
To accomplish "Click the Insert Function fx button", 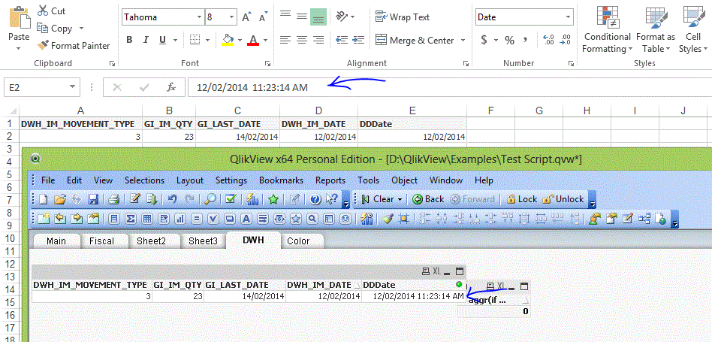I will point(171,87).
